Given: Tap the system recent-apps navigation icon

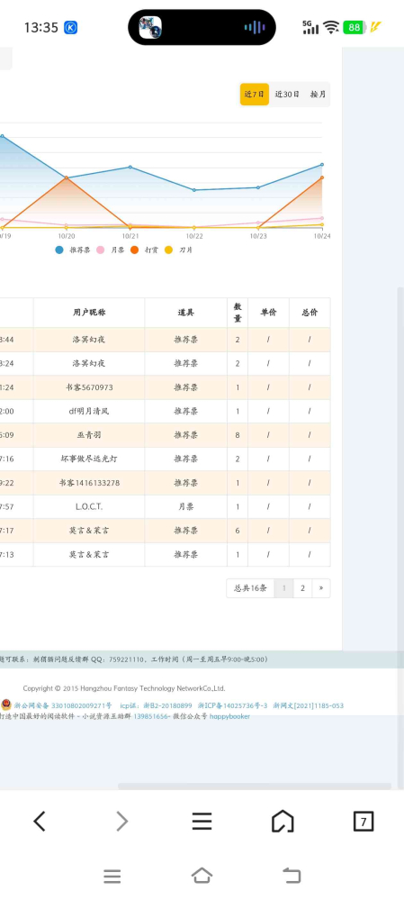Looking at the screenshot, I should tap(112, 876).
